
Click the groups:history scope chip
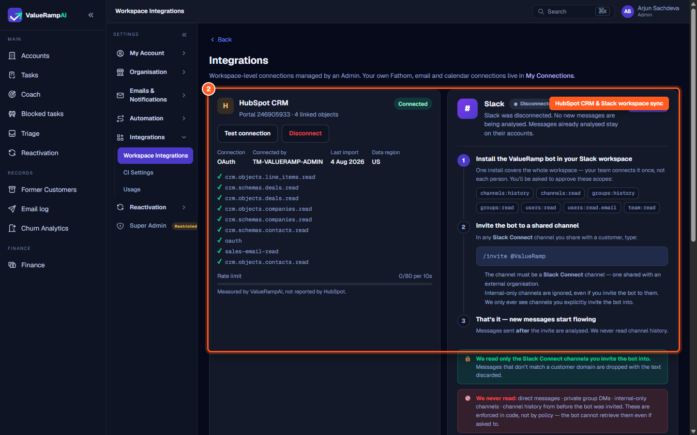[x=613, y=193]
